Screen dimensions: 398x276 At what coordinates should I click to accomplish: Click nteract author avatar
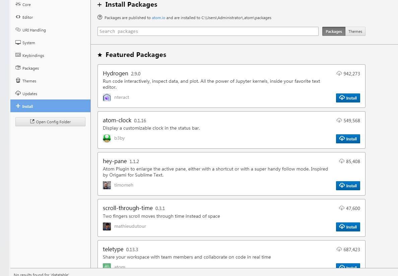pyautogui.click(x=107, y=97)
